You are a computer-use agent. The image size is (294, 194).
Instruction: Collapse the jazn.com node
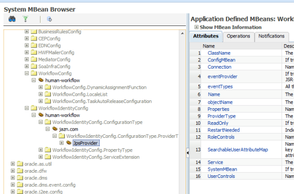click(48, 129)
